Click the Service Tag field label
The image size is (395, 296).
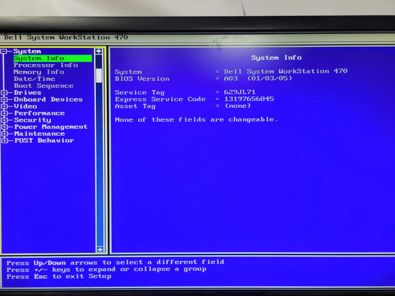[x=140, y=92]
